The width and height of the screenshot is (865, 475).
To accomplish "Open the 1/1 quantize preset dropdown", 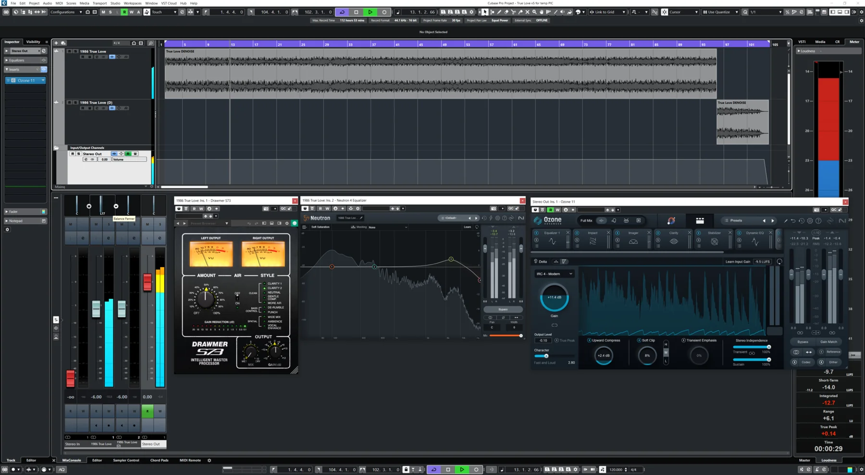I will (x=766, y=12).
